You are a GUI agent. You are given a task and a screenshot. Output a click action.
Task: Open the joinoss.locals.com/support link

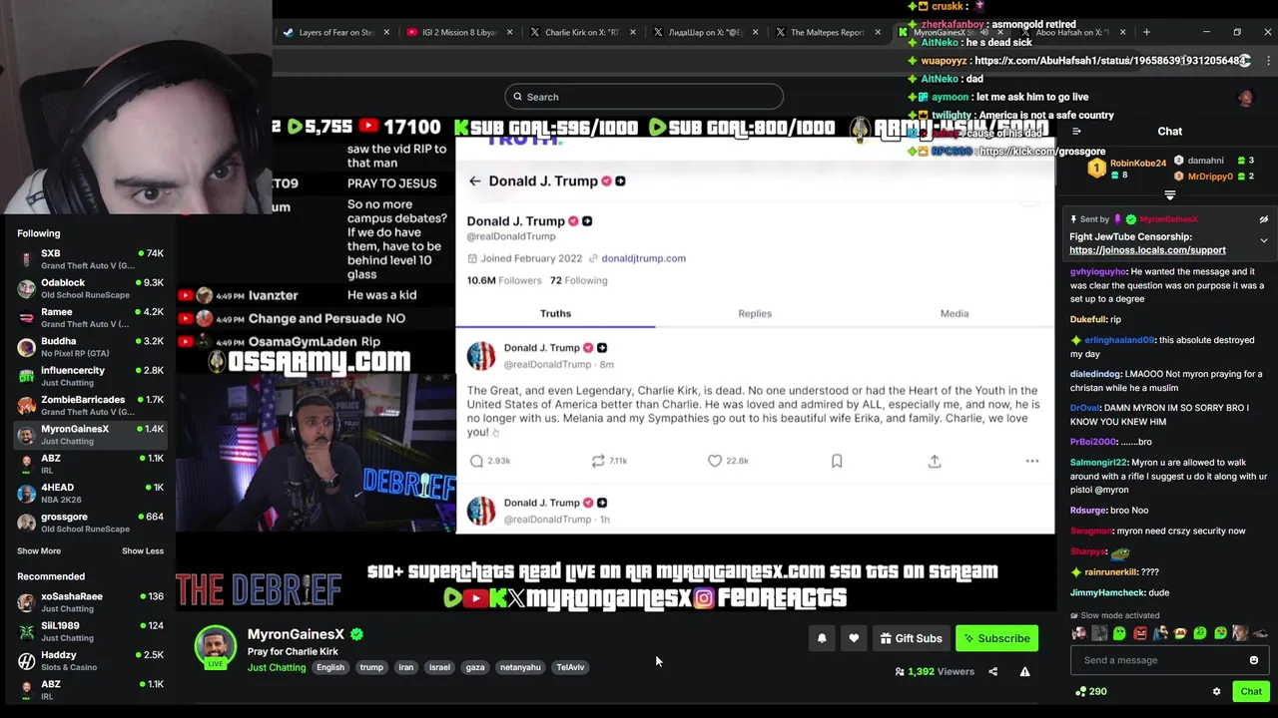coord(1147,250)
